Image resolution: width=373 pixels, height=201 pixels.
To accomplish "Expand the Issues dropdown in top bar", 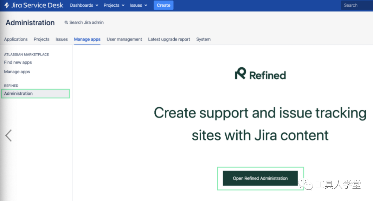I will click(x=139, y=5).
